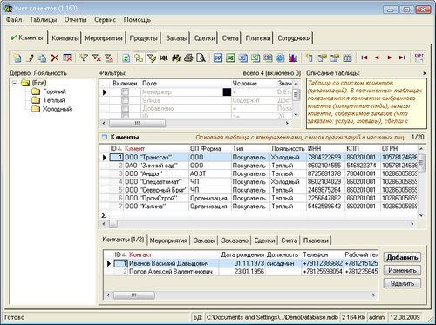The height and width of the screenshot is (325, 436).
Task: Click the table columns layout icon
Action: point(347,58)
